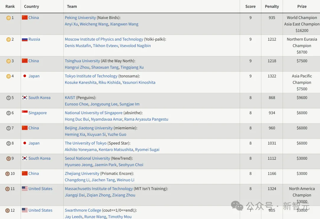The height and width of the screenshot is (219, 320).
Task: Click the silver medal icon beside rank 7
Action: tap(9, 128)
